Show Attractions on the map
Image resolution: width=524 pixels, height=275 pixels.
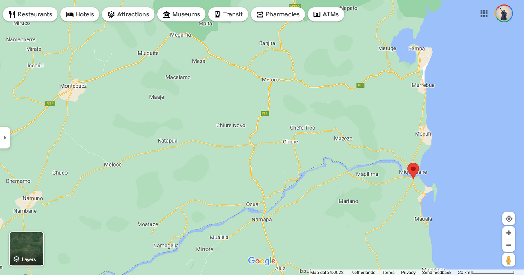coord(128,14)
